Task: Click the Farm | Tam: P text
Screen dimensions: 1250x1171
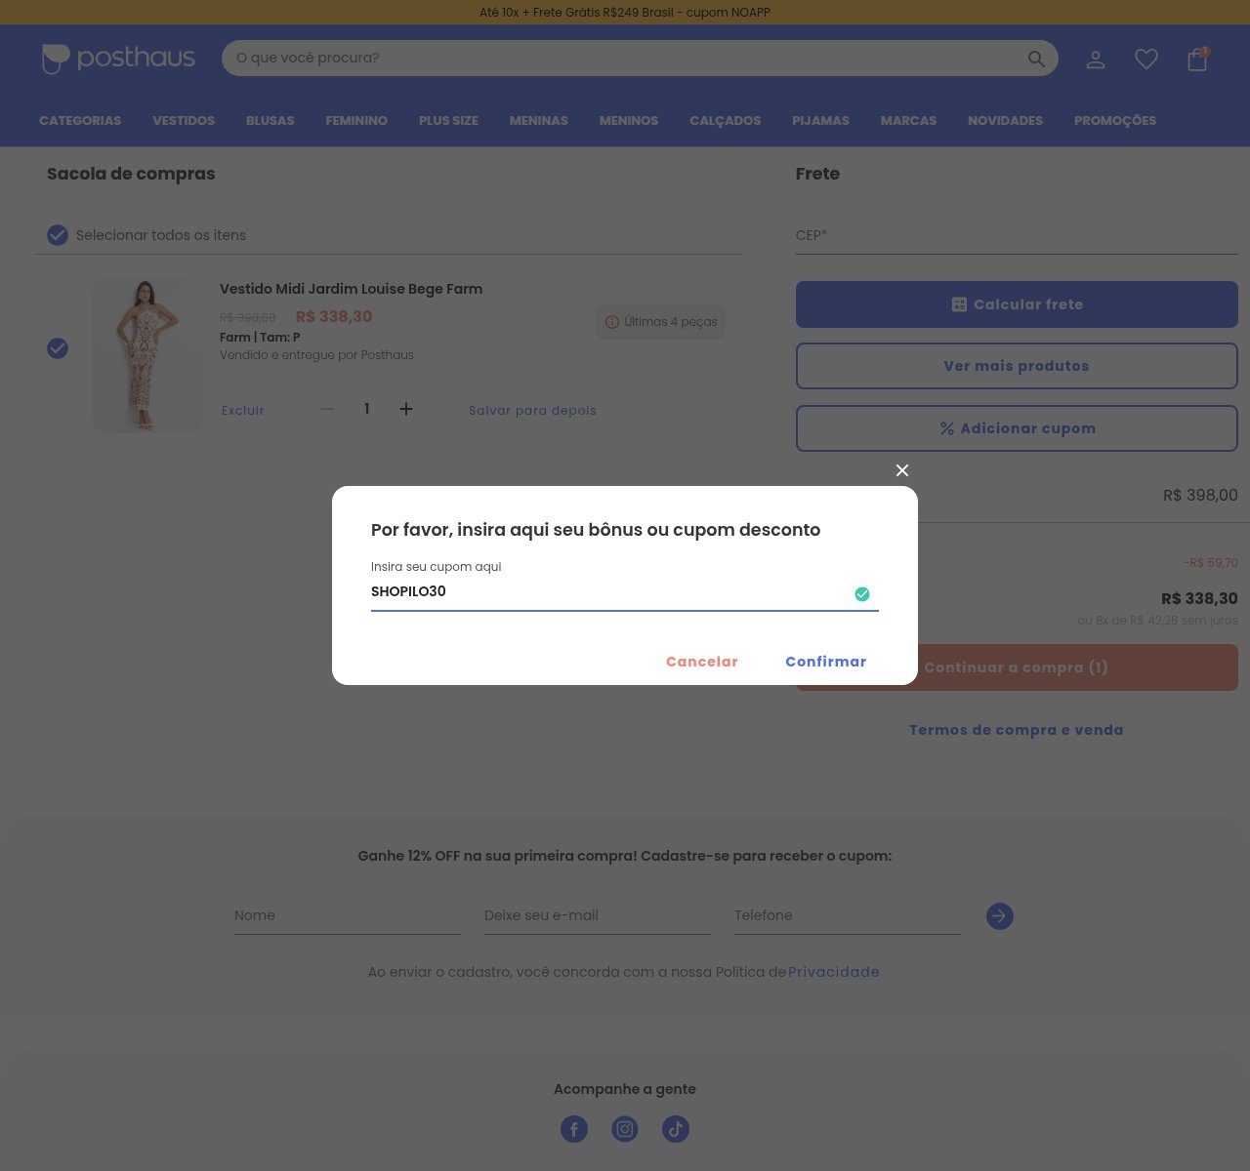Action: pos(260,338)
